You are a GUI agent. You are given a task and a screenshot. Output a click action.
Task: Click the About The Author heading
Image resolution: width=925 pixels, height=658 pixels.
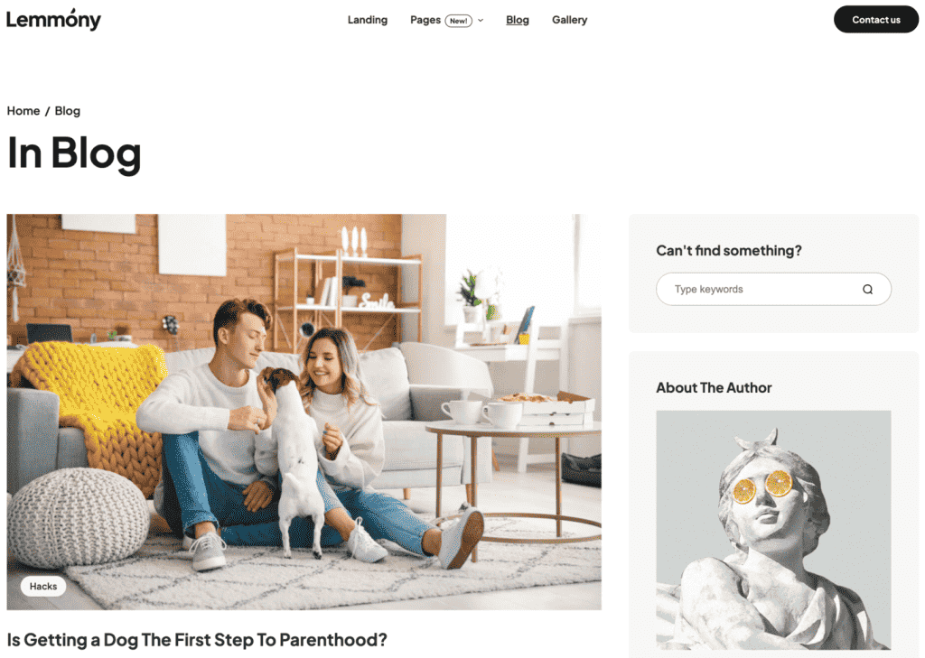pos(714,387)
